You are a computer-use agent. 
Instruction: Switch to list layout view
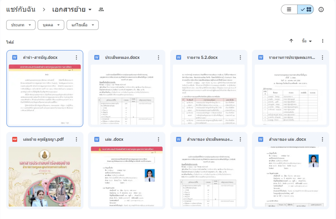pos(289,10)
